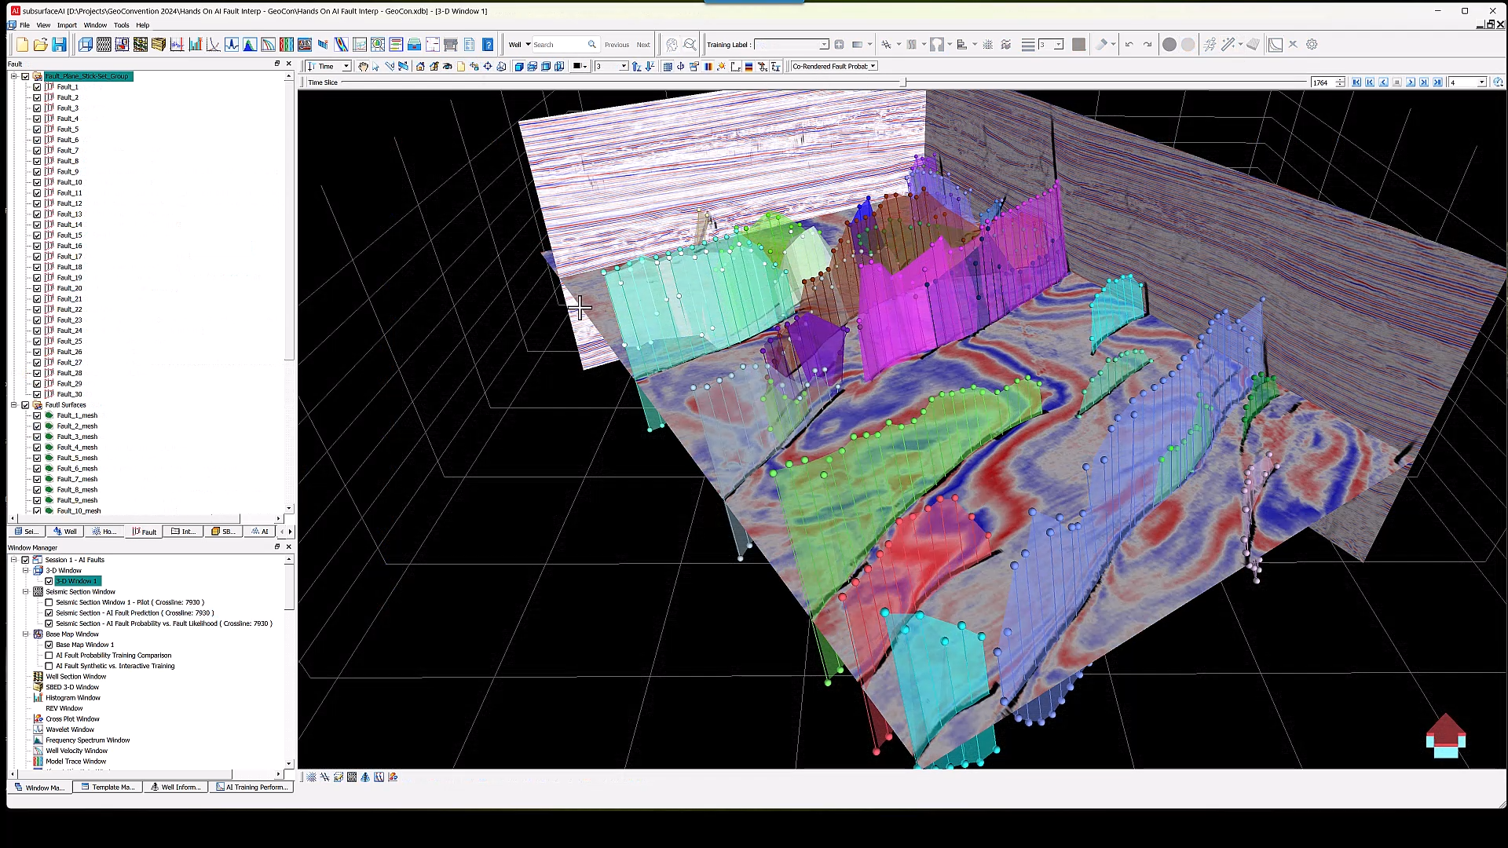Uncheck the Fault_5 checkbox
Screen dimensions: 1508x848
(37, 130)
